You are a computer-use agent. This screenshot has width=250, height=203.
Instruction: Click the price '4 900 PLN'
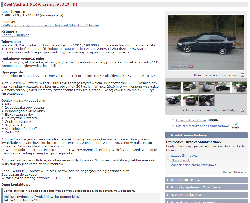point(10,15)
